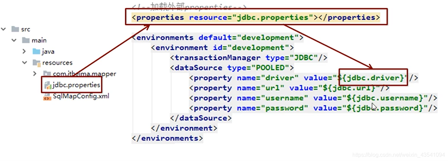This screenshot has height=161, width=448.
Task: Expand the com.itheima.mapper package chevron
Action: pyautogui.click(x=35, y=74)
